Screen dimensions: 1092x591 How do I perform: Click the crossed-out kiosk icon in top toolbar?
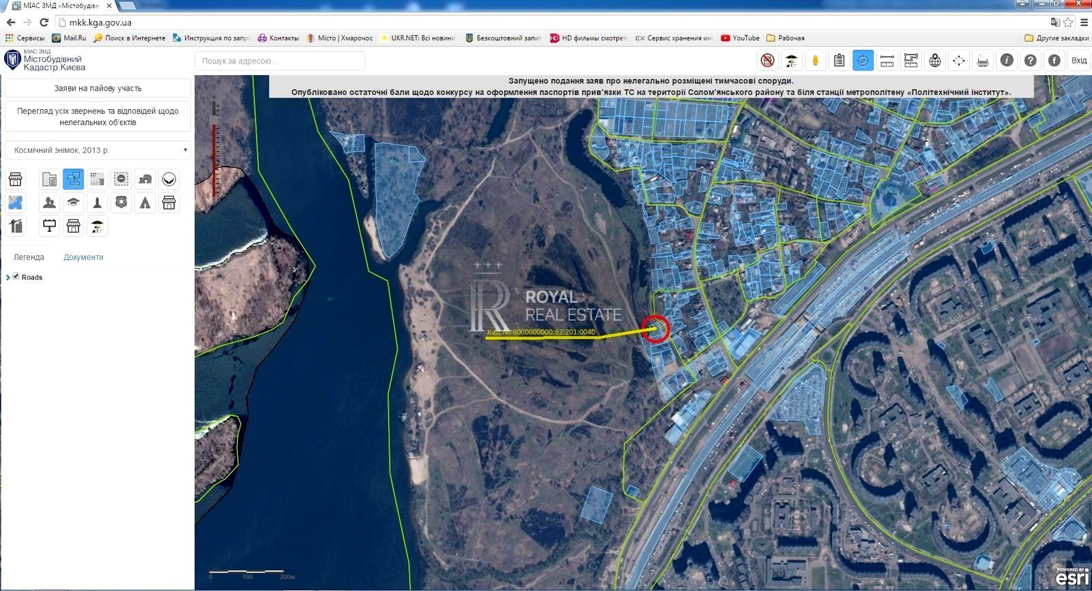(768, 61)
